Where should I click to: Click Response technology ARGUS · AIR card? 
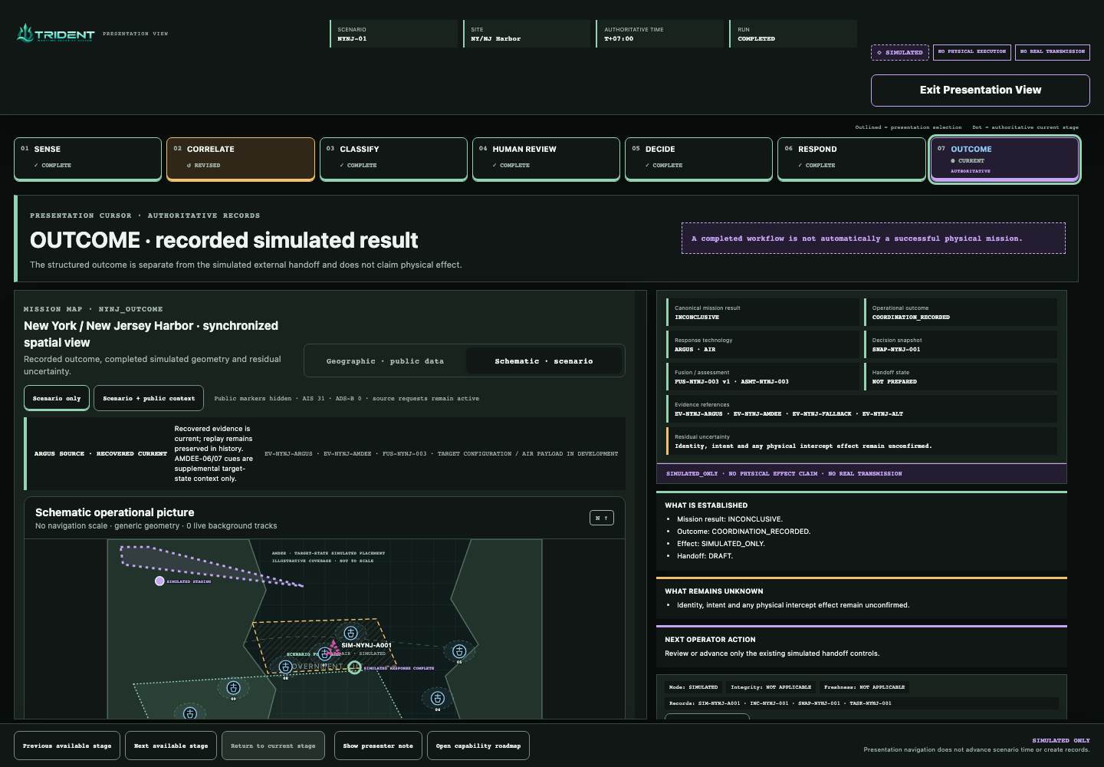[764, 344]
